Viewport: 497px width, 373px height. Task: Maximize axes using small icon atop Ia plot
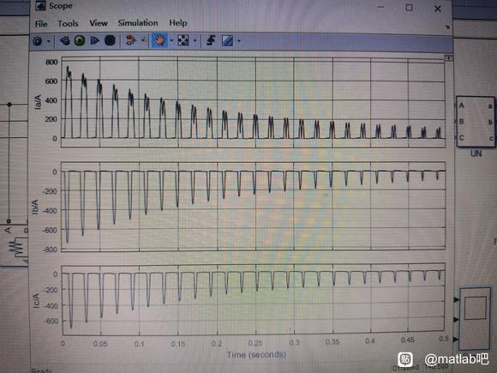point(448,58)
